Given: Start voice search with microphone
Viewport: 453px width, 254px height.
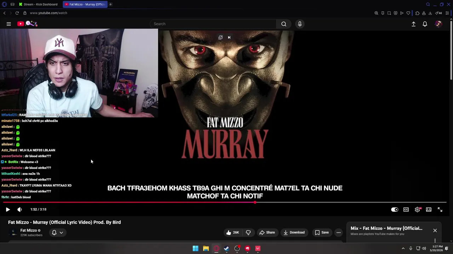Looking at the screenshot, I should point(300,24).
